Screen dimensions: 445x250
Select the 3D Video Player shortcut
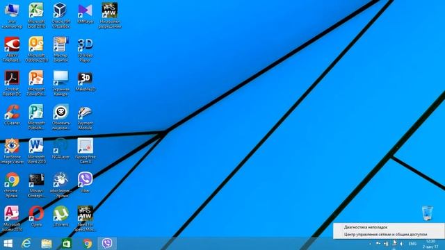pos(85,50)
